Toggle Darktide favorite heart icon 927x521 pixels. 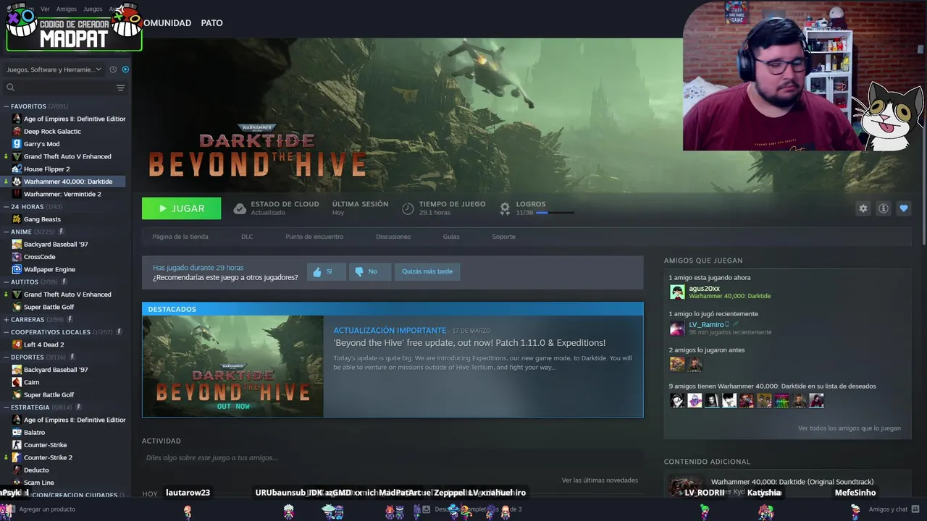coord(903,208)
